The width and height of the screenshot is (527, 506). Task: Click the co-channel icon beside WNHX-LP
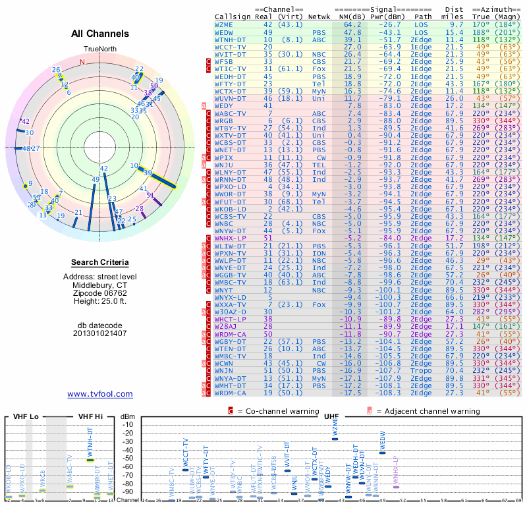[x=208, y=238]
